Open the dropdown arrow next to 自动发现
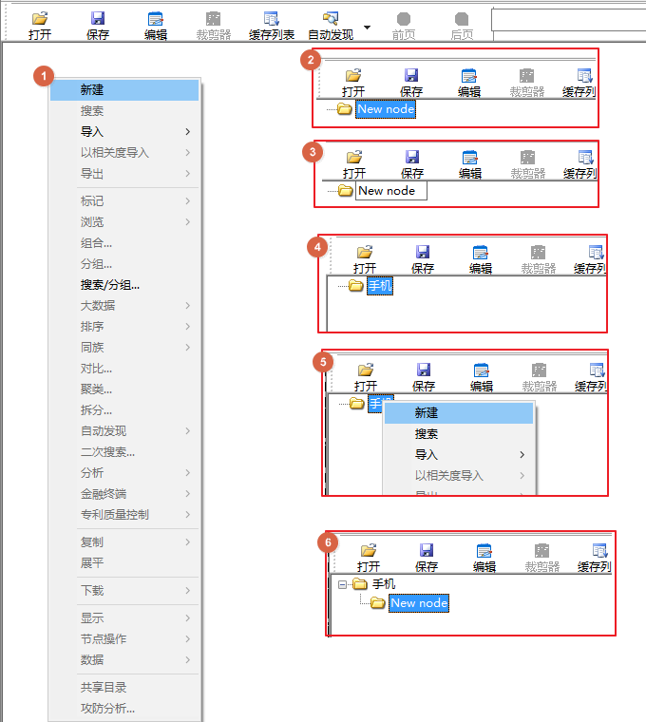646x722 pixels. coord(368,28)
